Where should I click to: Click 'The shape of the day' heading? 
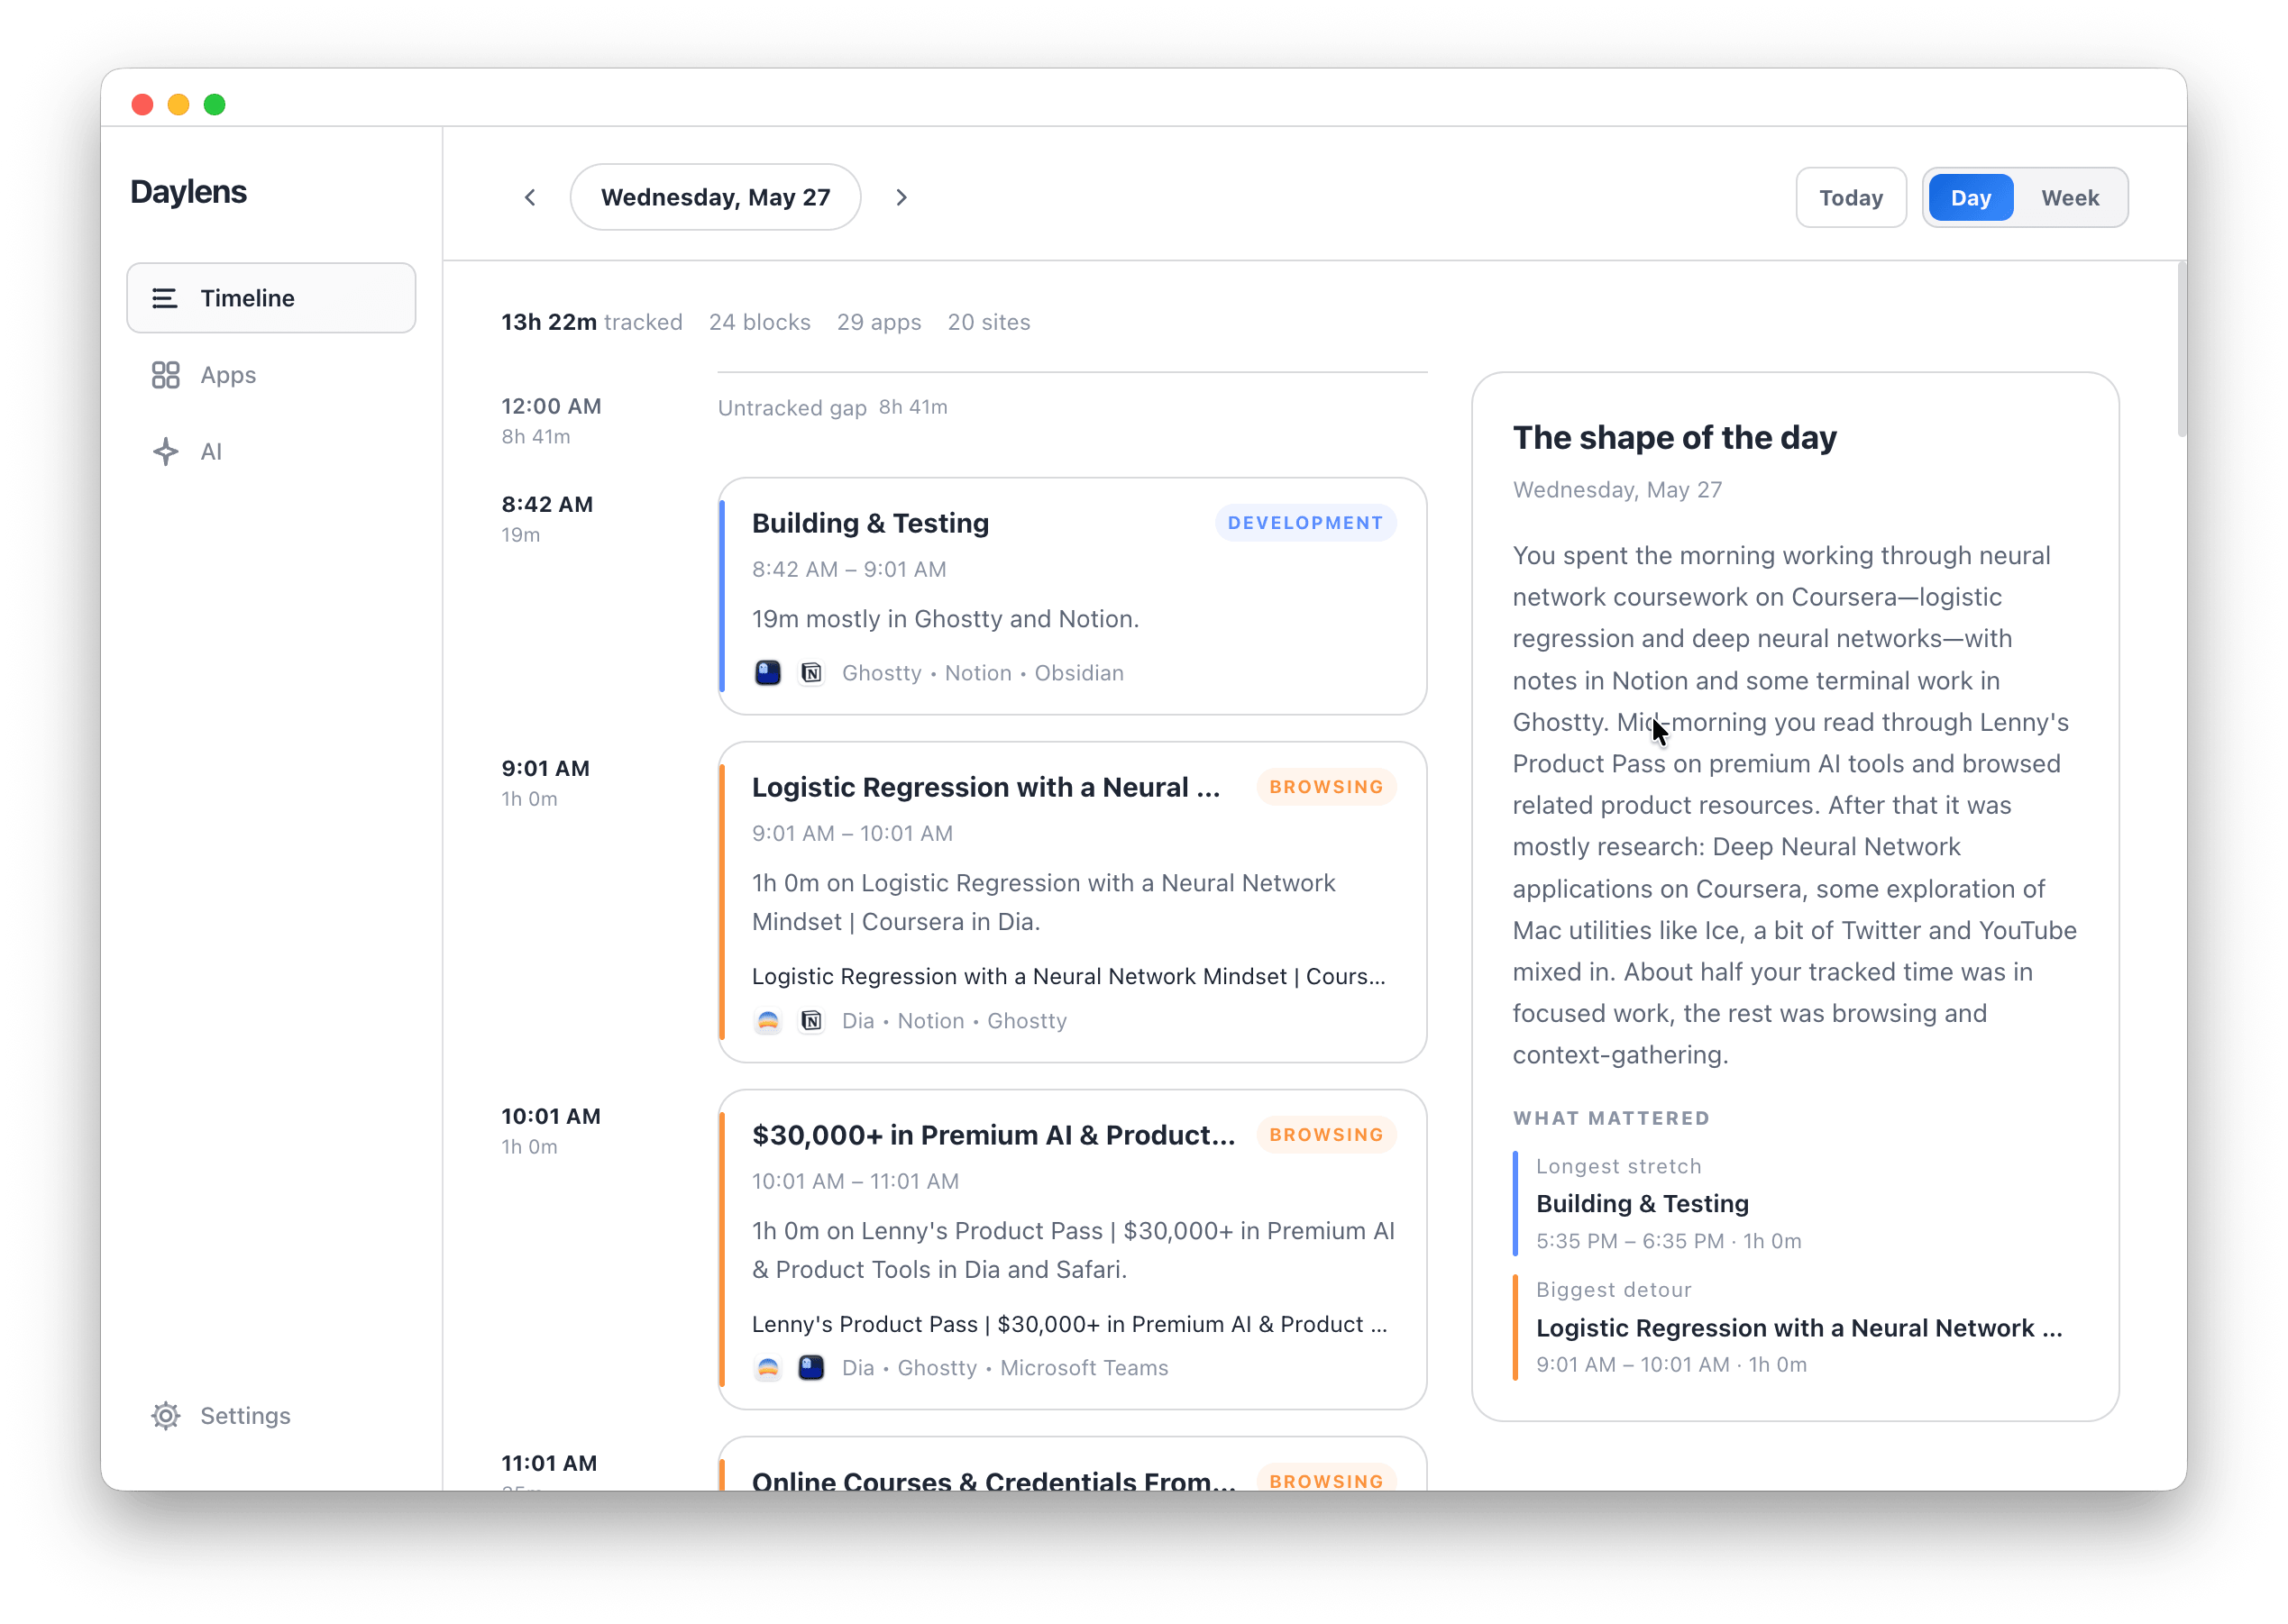[x=1675, y=438]
